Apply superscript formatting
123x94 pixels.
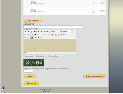[38, 38]
